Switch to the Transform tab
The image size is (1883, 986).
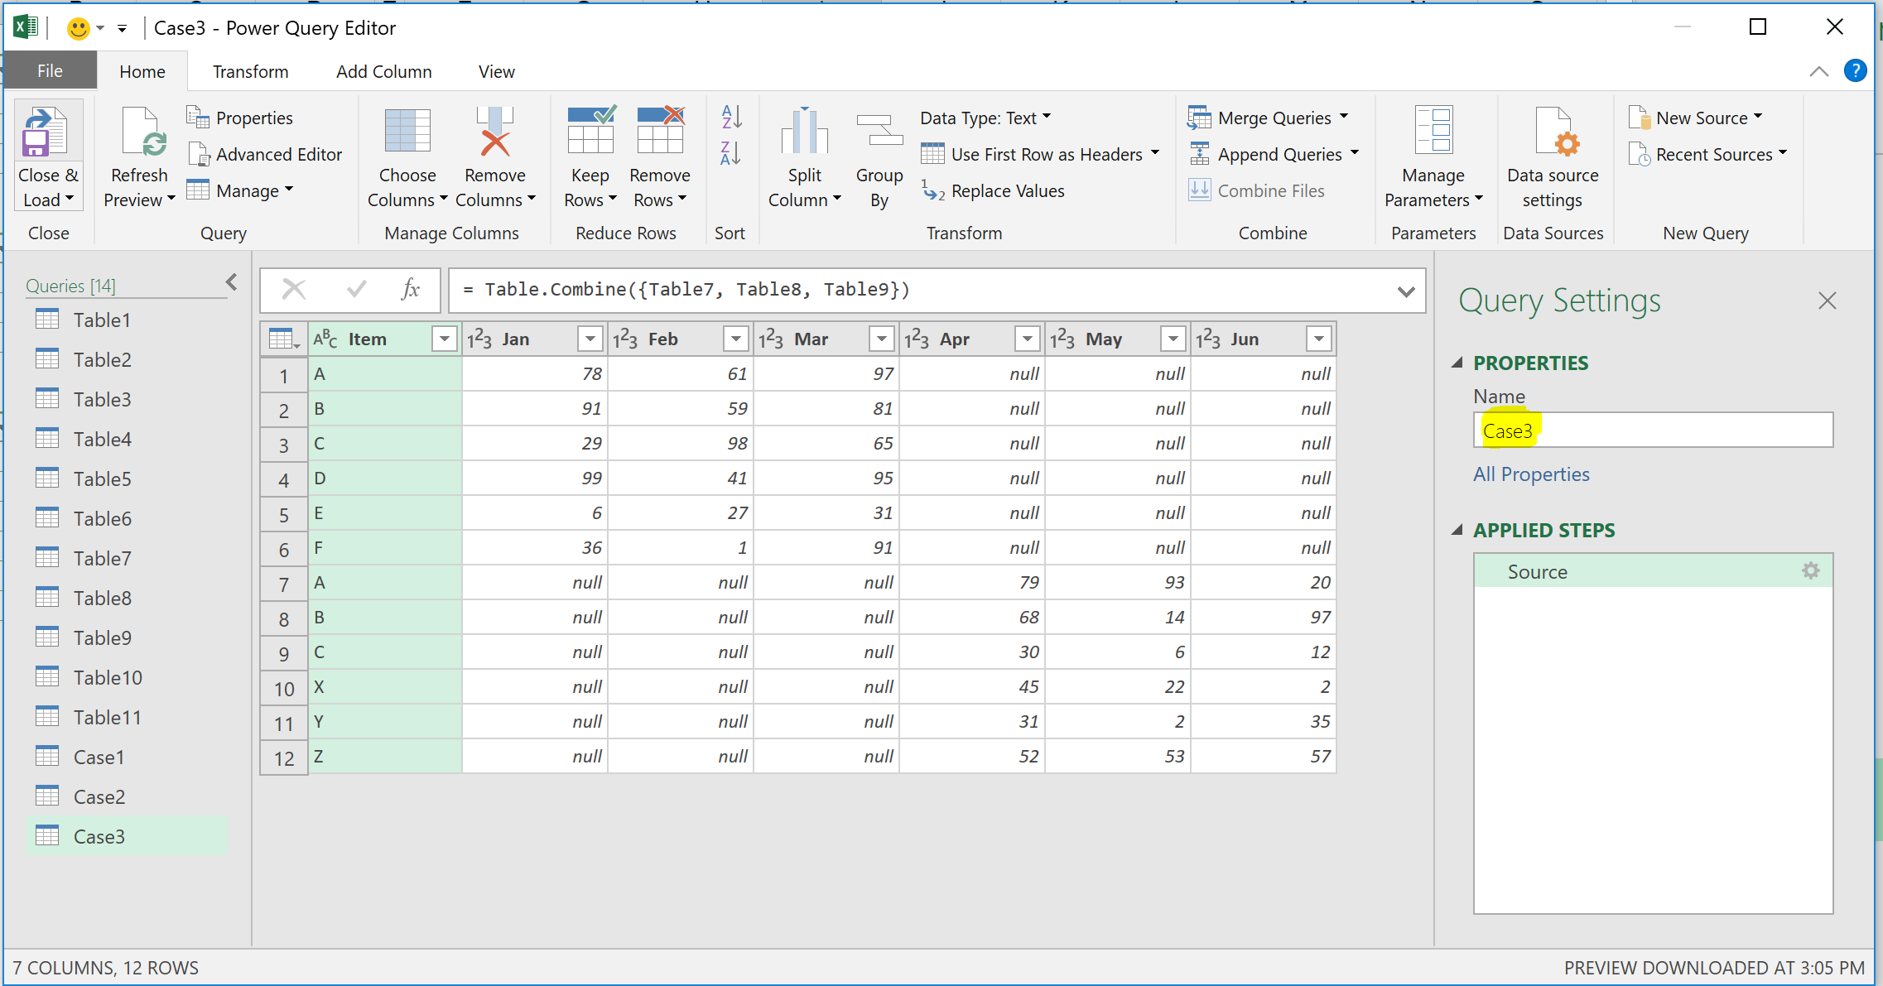[250, 72]
